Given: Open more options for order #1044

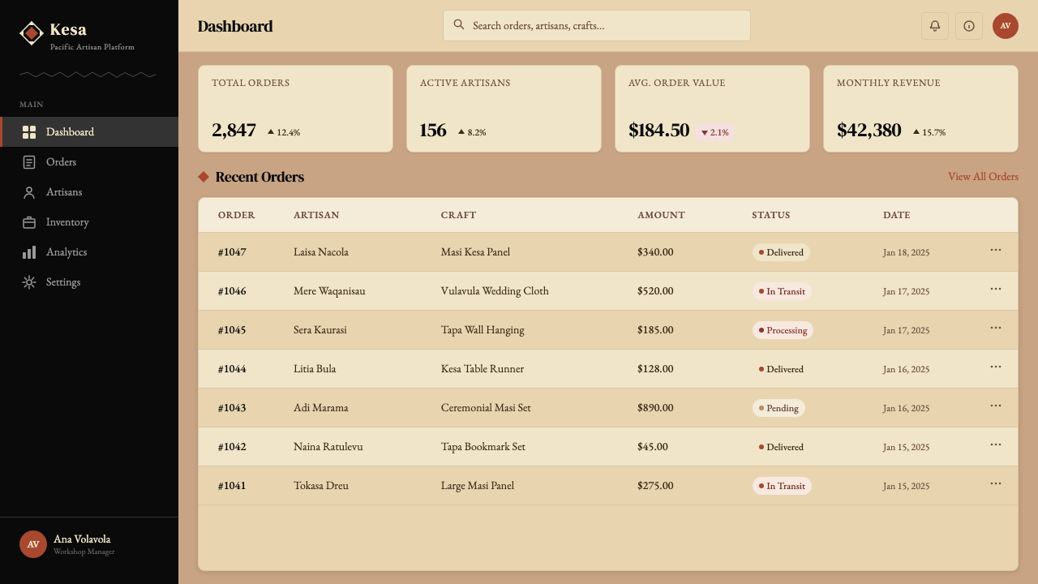Looking at the screenshot, I should point(996,367).
